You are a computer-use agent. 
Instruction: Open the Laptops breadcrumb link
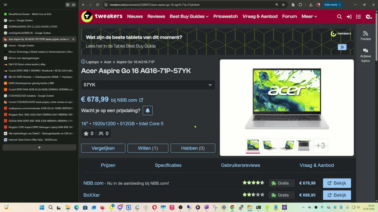click(x=92, y=62)
